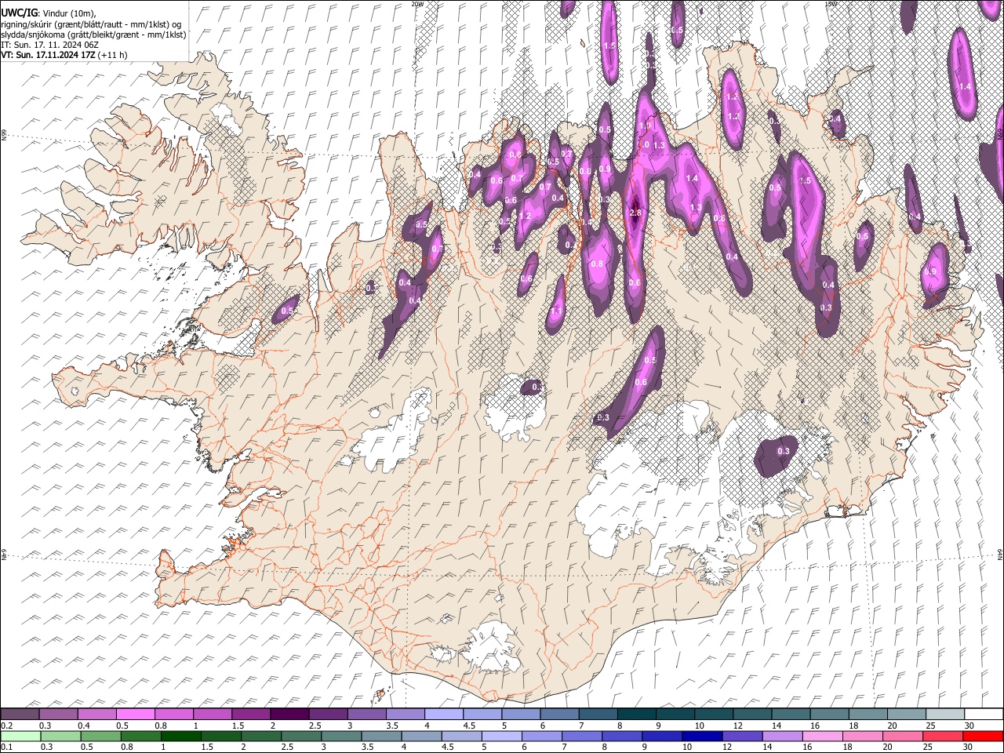Pick the pale green 0.1–0.3 legend swatch
The height and width of the screenshot is (753, 1004).
click(21, 736)
